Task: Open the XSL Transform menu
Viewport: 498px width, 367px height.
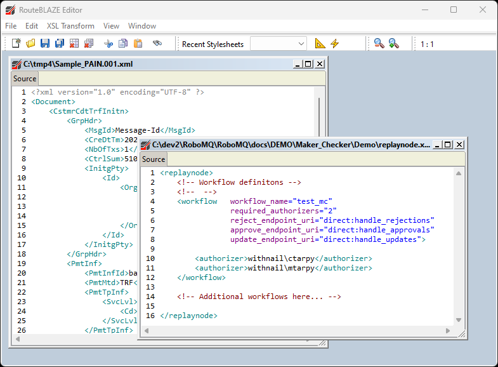Action: [70, 26]
